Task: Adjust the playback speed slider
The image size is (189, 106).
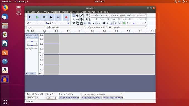Action: [x=137, y=23]
